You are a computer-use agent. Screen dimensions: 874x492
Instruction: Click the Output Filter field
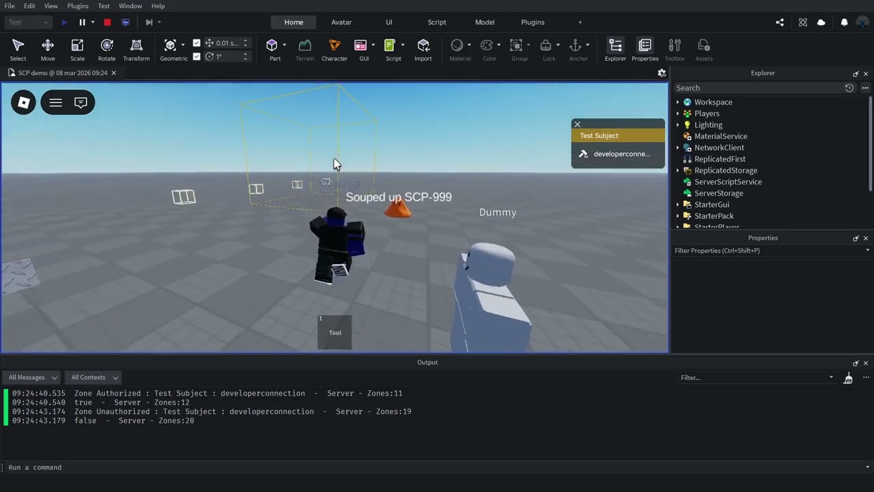pos(757,378)
